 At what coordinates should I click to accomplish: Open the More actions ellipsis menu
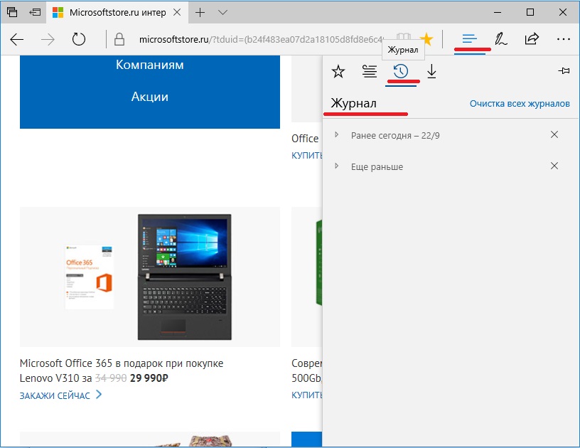pos(564,39)
